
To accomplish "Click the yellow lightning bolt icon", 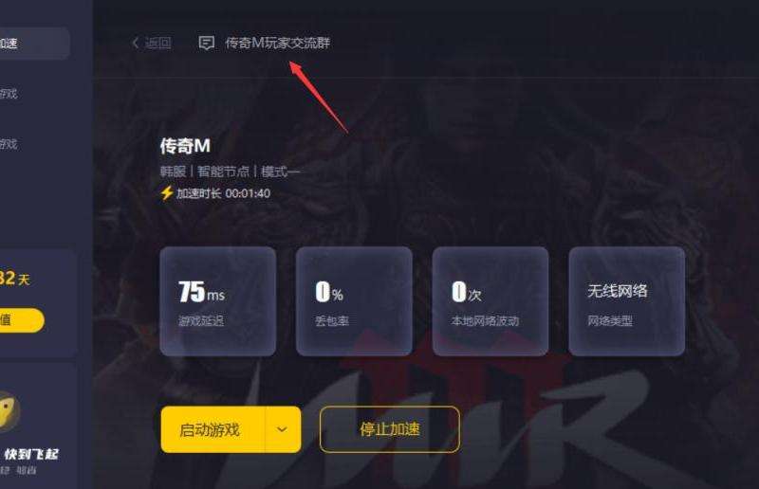I will [x=167, y=193].
